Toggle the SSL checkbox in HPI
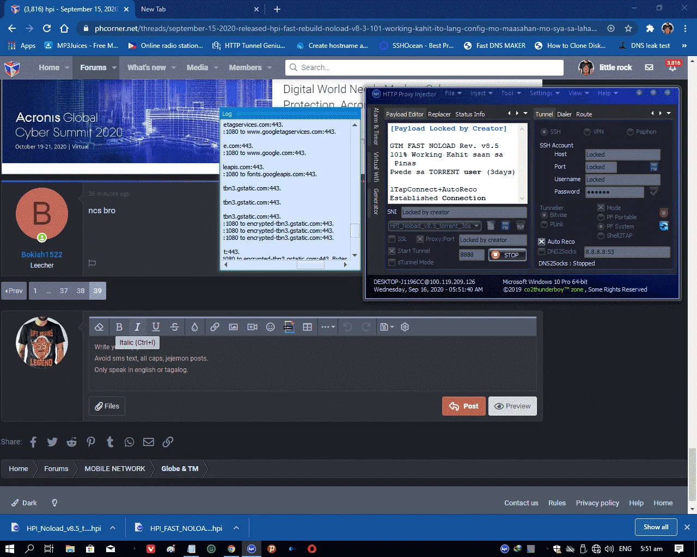697x557 pixels. (x=392, y=239)
